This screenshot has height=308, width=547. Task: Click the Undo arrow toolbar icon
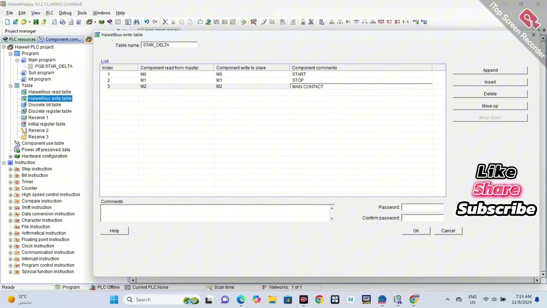(x=147, y=22)
